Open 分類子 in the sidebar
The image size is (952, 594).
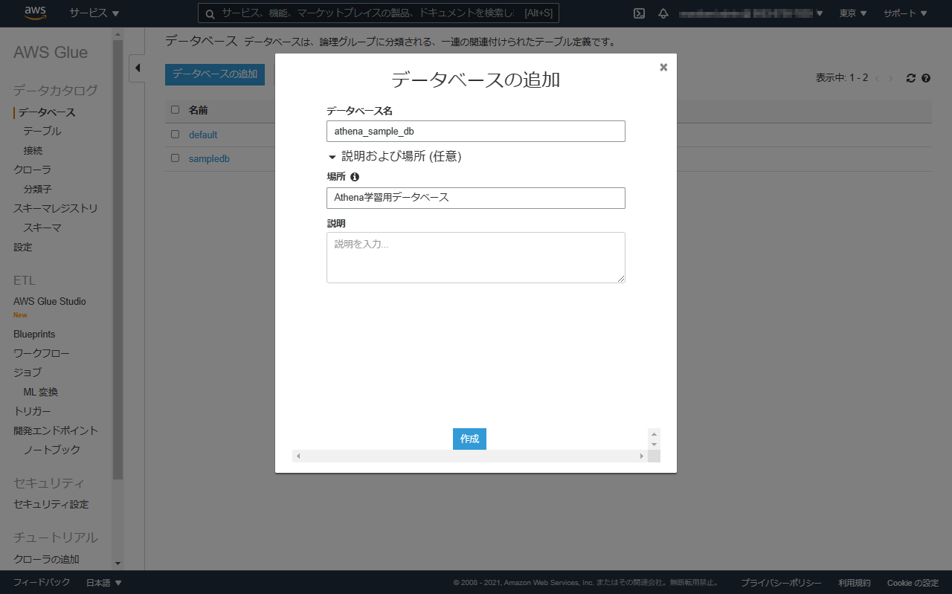(x=37, y=190)
